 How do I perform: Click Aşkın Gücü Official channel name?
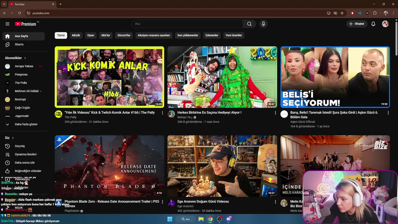pos(303,122)
